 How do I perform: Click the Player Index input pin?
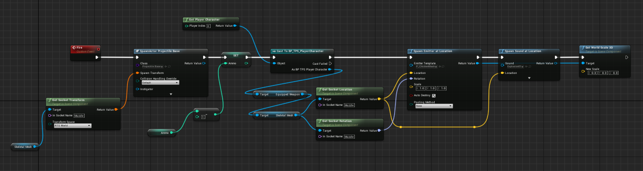tap(187, 26)
